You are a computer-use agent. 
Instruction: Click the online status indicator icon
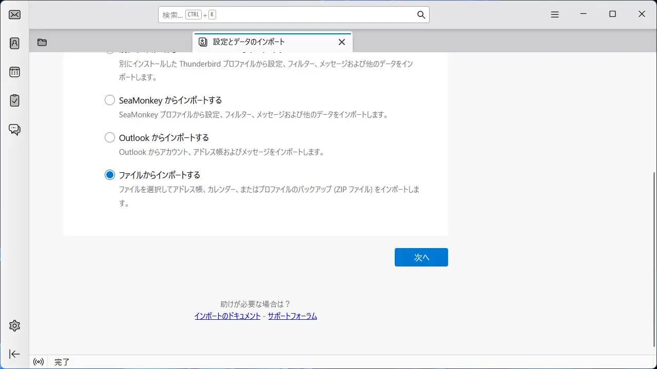(x=38, y=362)
